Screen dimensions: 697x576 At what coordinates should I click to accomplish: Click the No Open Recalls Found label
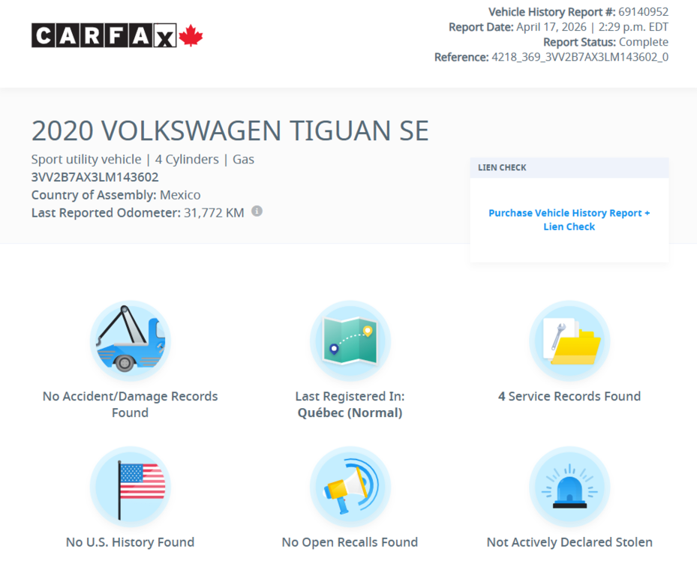pyautogui.click(x=350, y=542)
